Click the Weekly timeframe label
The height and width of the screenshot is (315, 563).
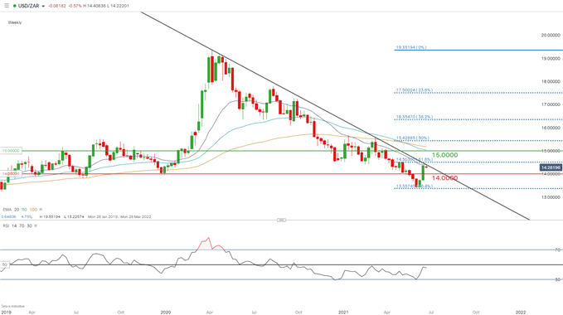coord(15,22)
